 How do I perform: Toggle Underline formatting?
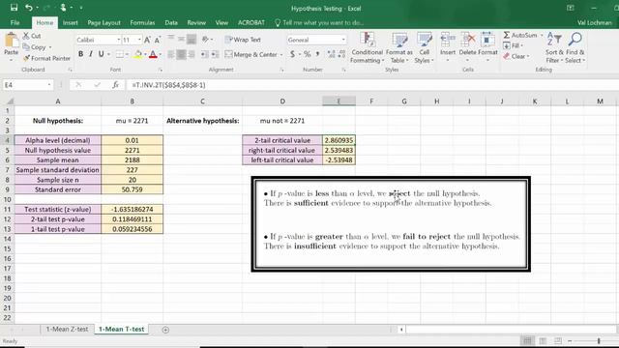coord(101,54)
